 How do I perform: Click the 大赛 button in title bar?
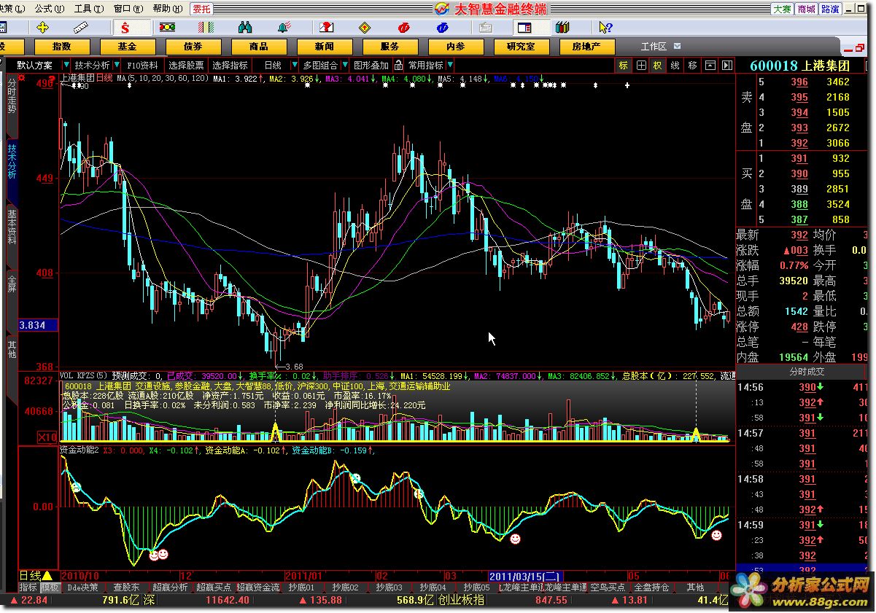[783, 9]
